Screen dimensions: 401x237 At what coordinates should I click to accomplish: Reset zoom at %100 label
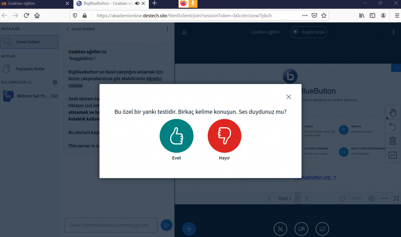tap(357, 198)
